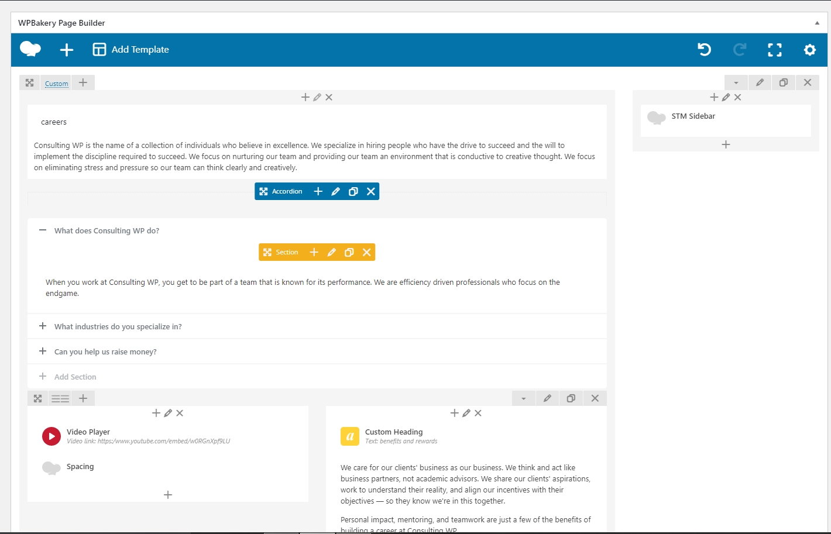Delete the Custom Heading column

(x=478, y=413)
